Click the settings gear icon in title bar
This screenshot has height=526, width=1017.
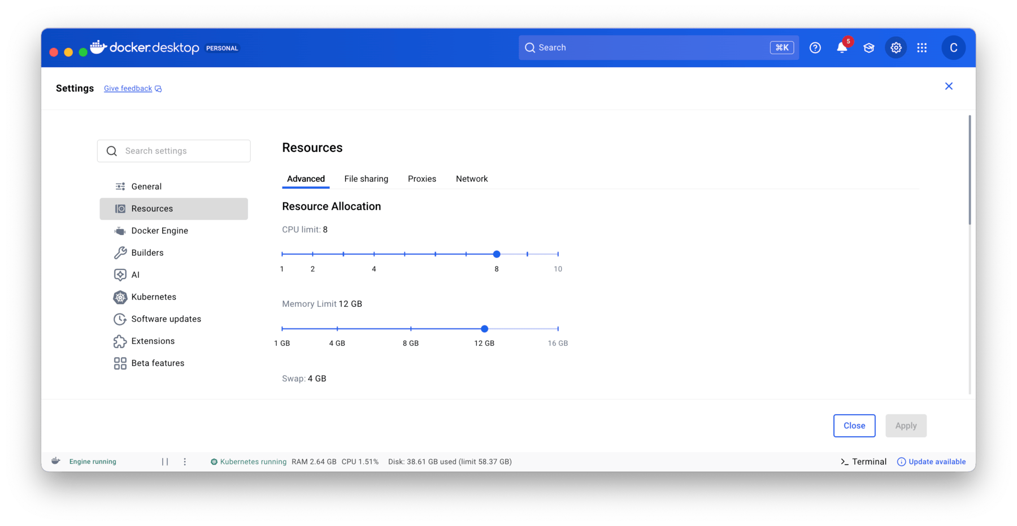[x=896, y=47]
